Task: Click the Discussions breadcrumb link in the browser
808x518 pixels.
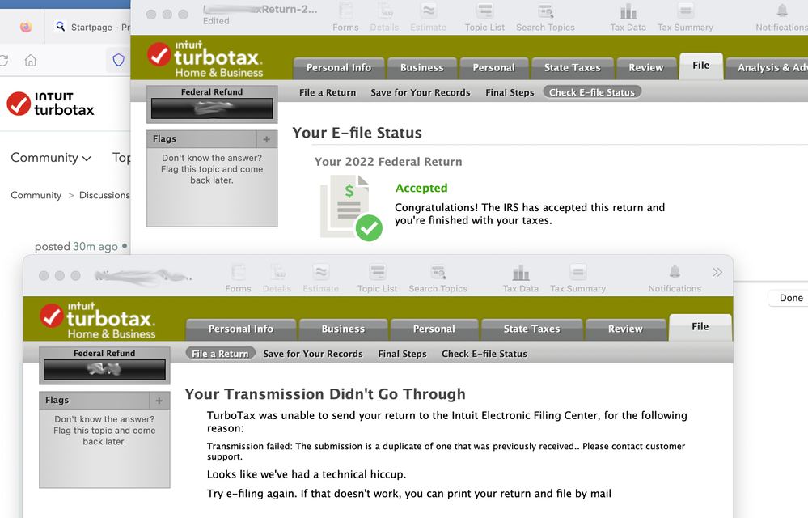Action: click(104, 195)
